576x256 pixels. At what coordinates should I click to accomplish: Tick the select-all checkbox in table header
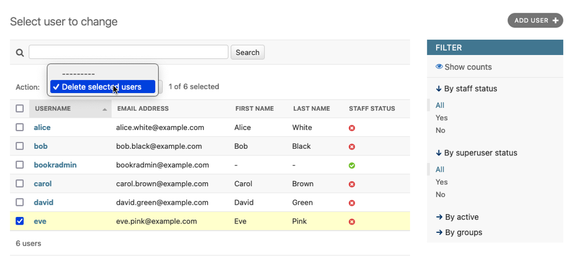(20, 108)
